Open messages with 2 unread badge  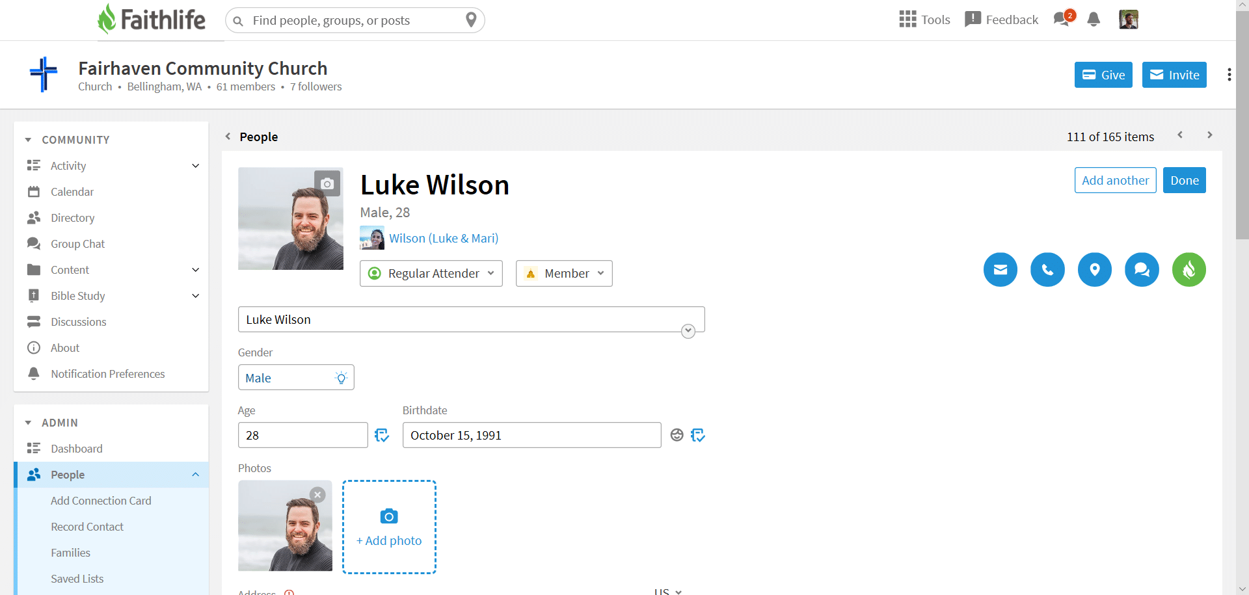(x=1064, y=18)
